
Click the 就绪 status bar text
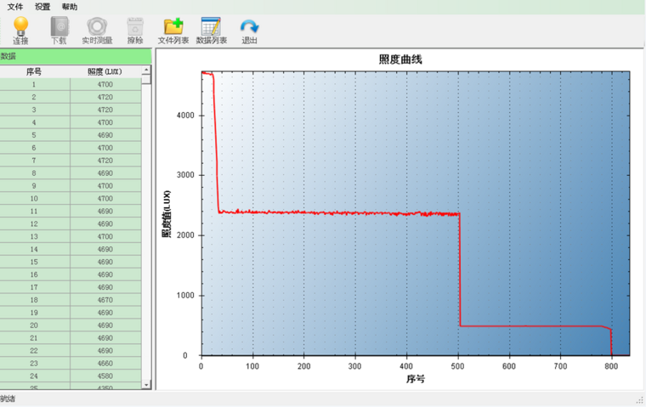click(x=8, y=399)
